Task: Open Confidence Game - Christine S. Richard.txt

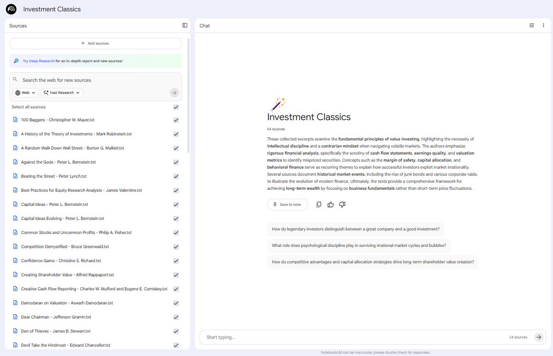Action: pos(61,261)
